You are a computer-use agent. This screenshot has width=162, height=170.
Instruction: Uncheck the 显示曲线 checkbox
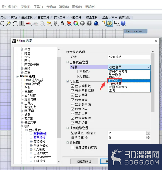72,95
